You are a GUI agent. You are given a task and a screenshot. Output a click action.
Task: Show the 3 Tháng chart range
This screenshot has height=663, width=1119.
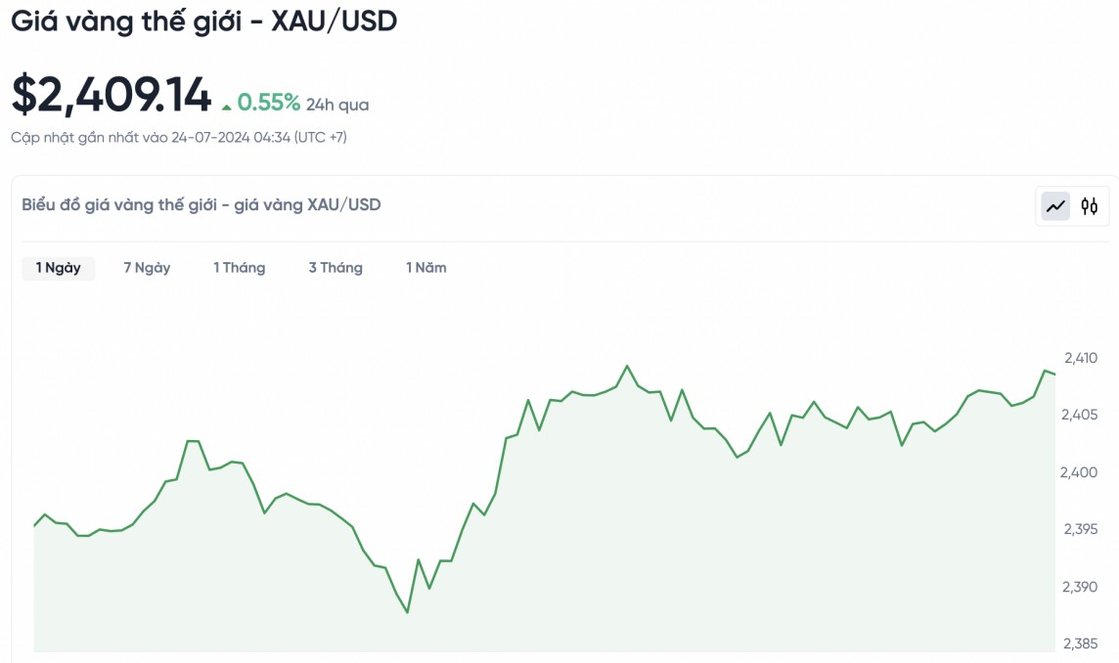[x=336, y=268]
